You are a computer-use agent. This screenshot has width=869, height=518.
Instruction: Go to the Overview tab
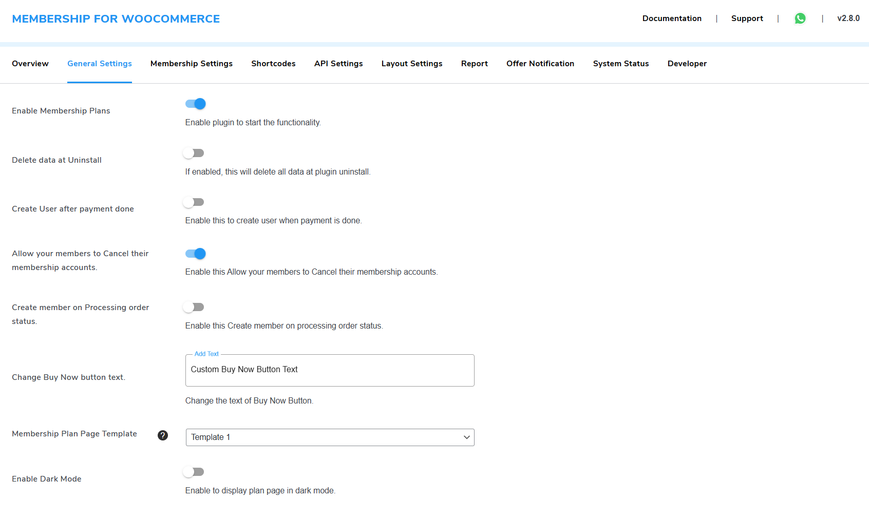click(30, 64)
